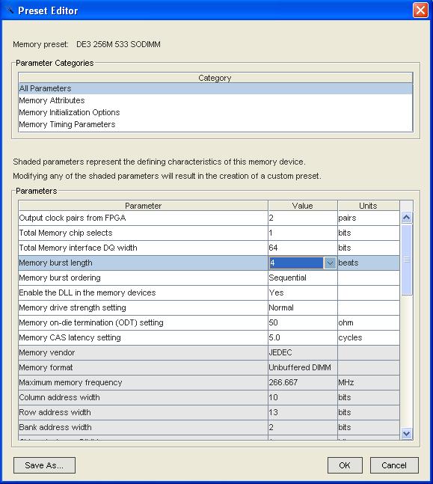Image resolution: width=433 pixels, height=484 pixels.
Task: Click the row address width value 13
Action: click(303, 412)
